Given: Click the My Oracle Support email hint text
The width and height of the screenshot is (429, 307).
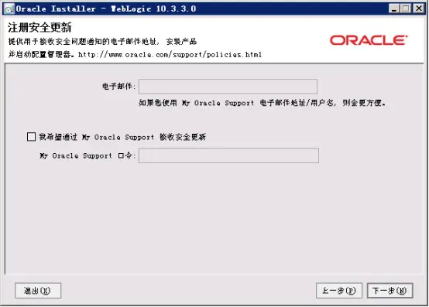Looking at the screenshot, I should tap(262, 103).
